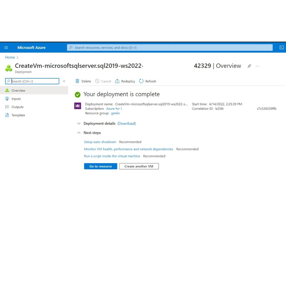Open the geeks resource group link
The width and height of the screenshot is (286, 286).
115,113
